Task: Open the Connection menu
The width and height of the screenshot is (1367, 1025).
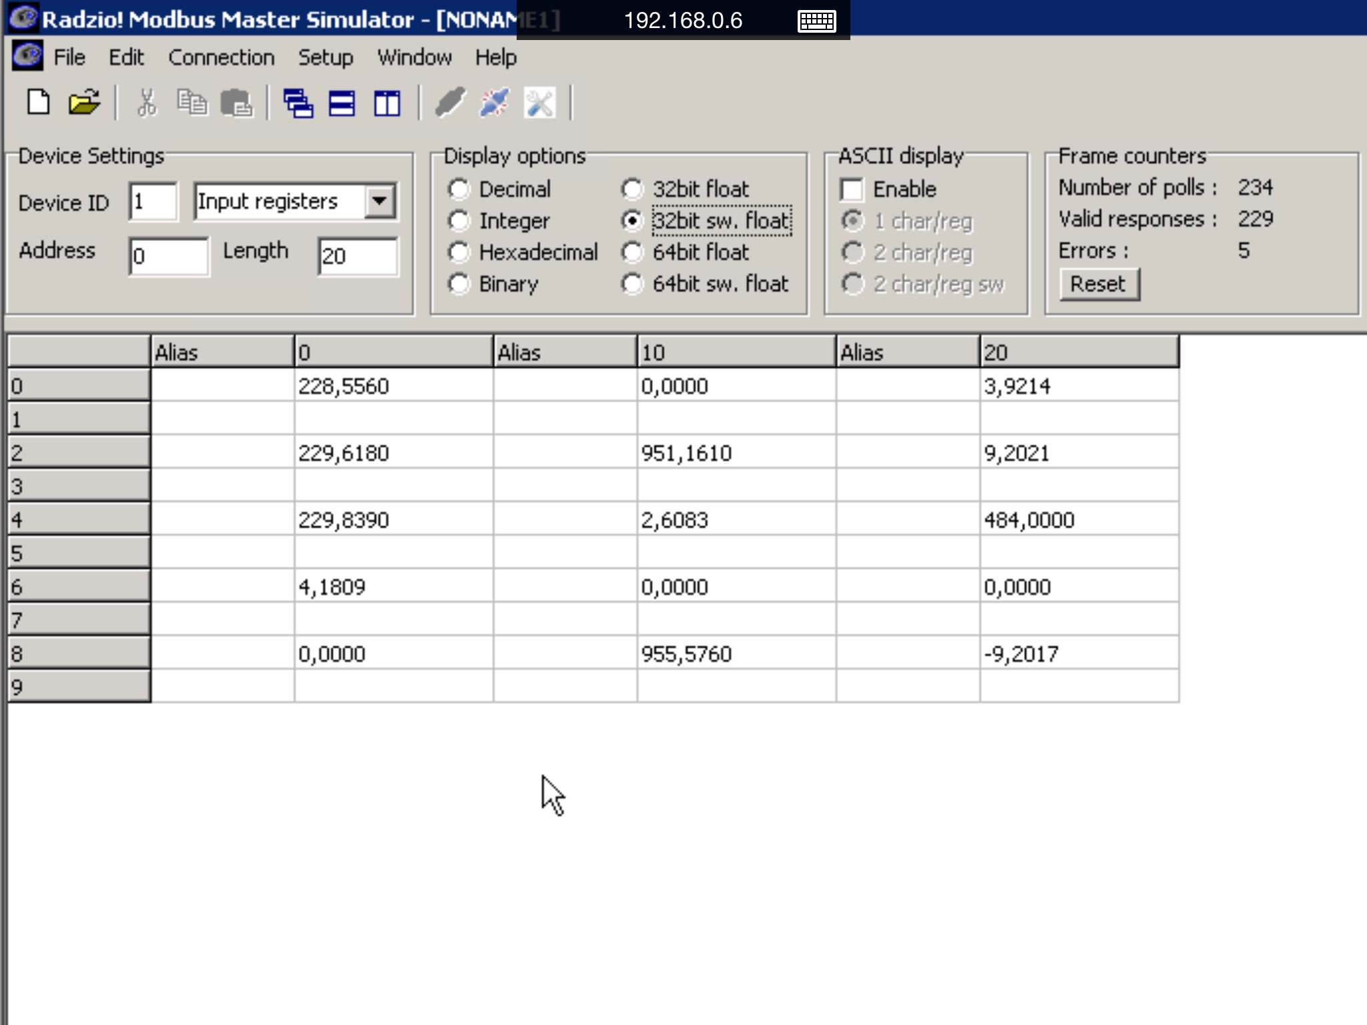Action: 221,57
